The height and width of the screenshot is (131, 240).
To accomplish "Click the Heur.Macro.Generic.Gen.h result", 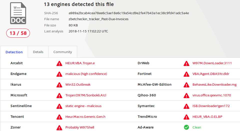I will point(85,117).
